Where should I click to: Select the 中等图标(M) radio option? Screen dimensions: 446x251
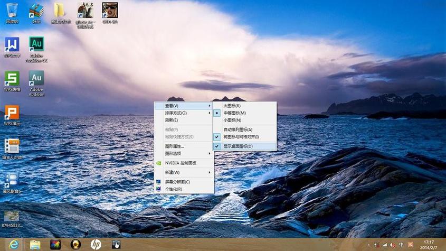tap(235, 113)
